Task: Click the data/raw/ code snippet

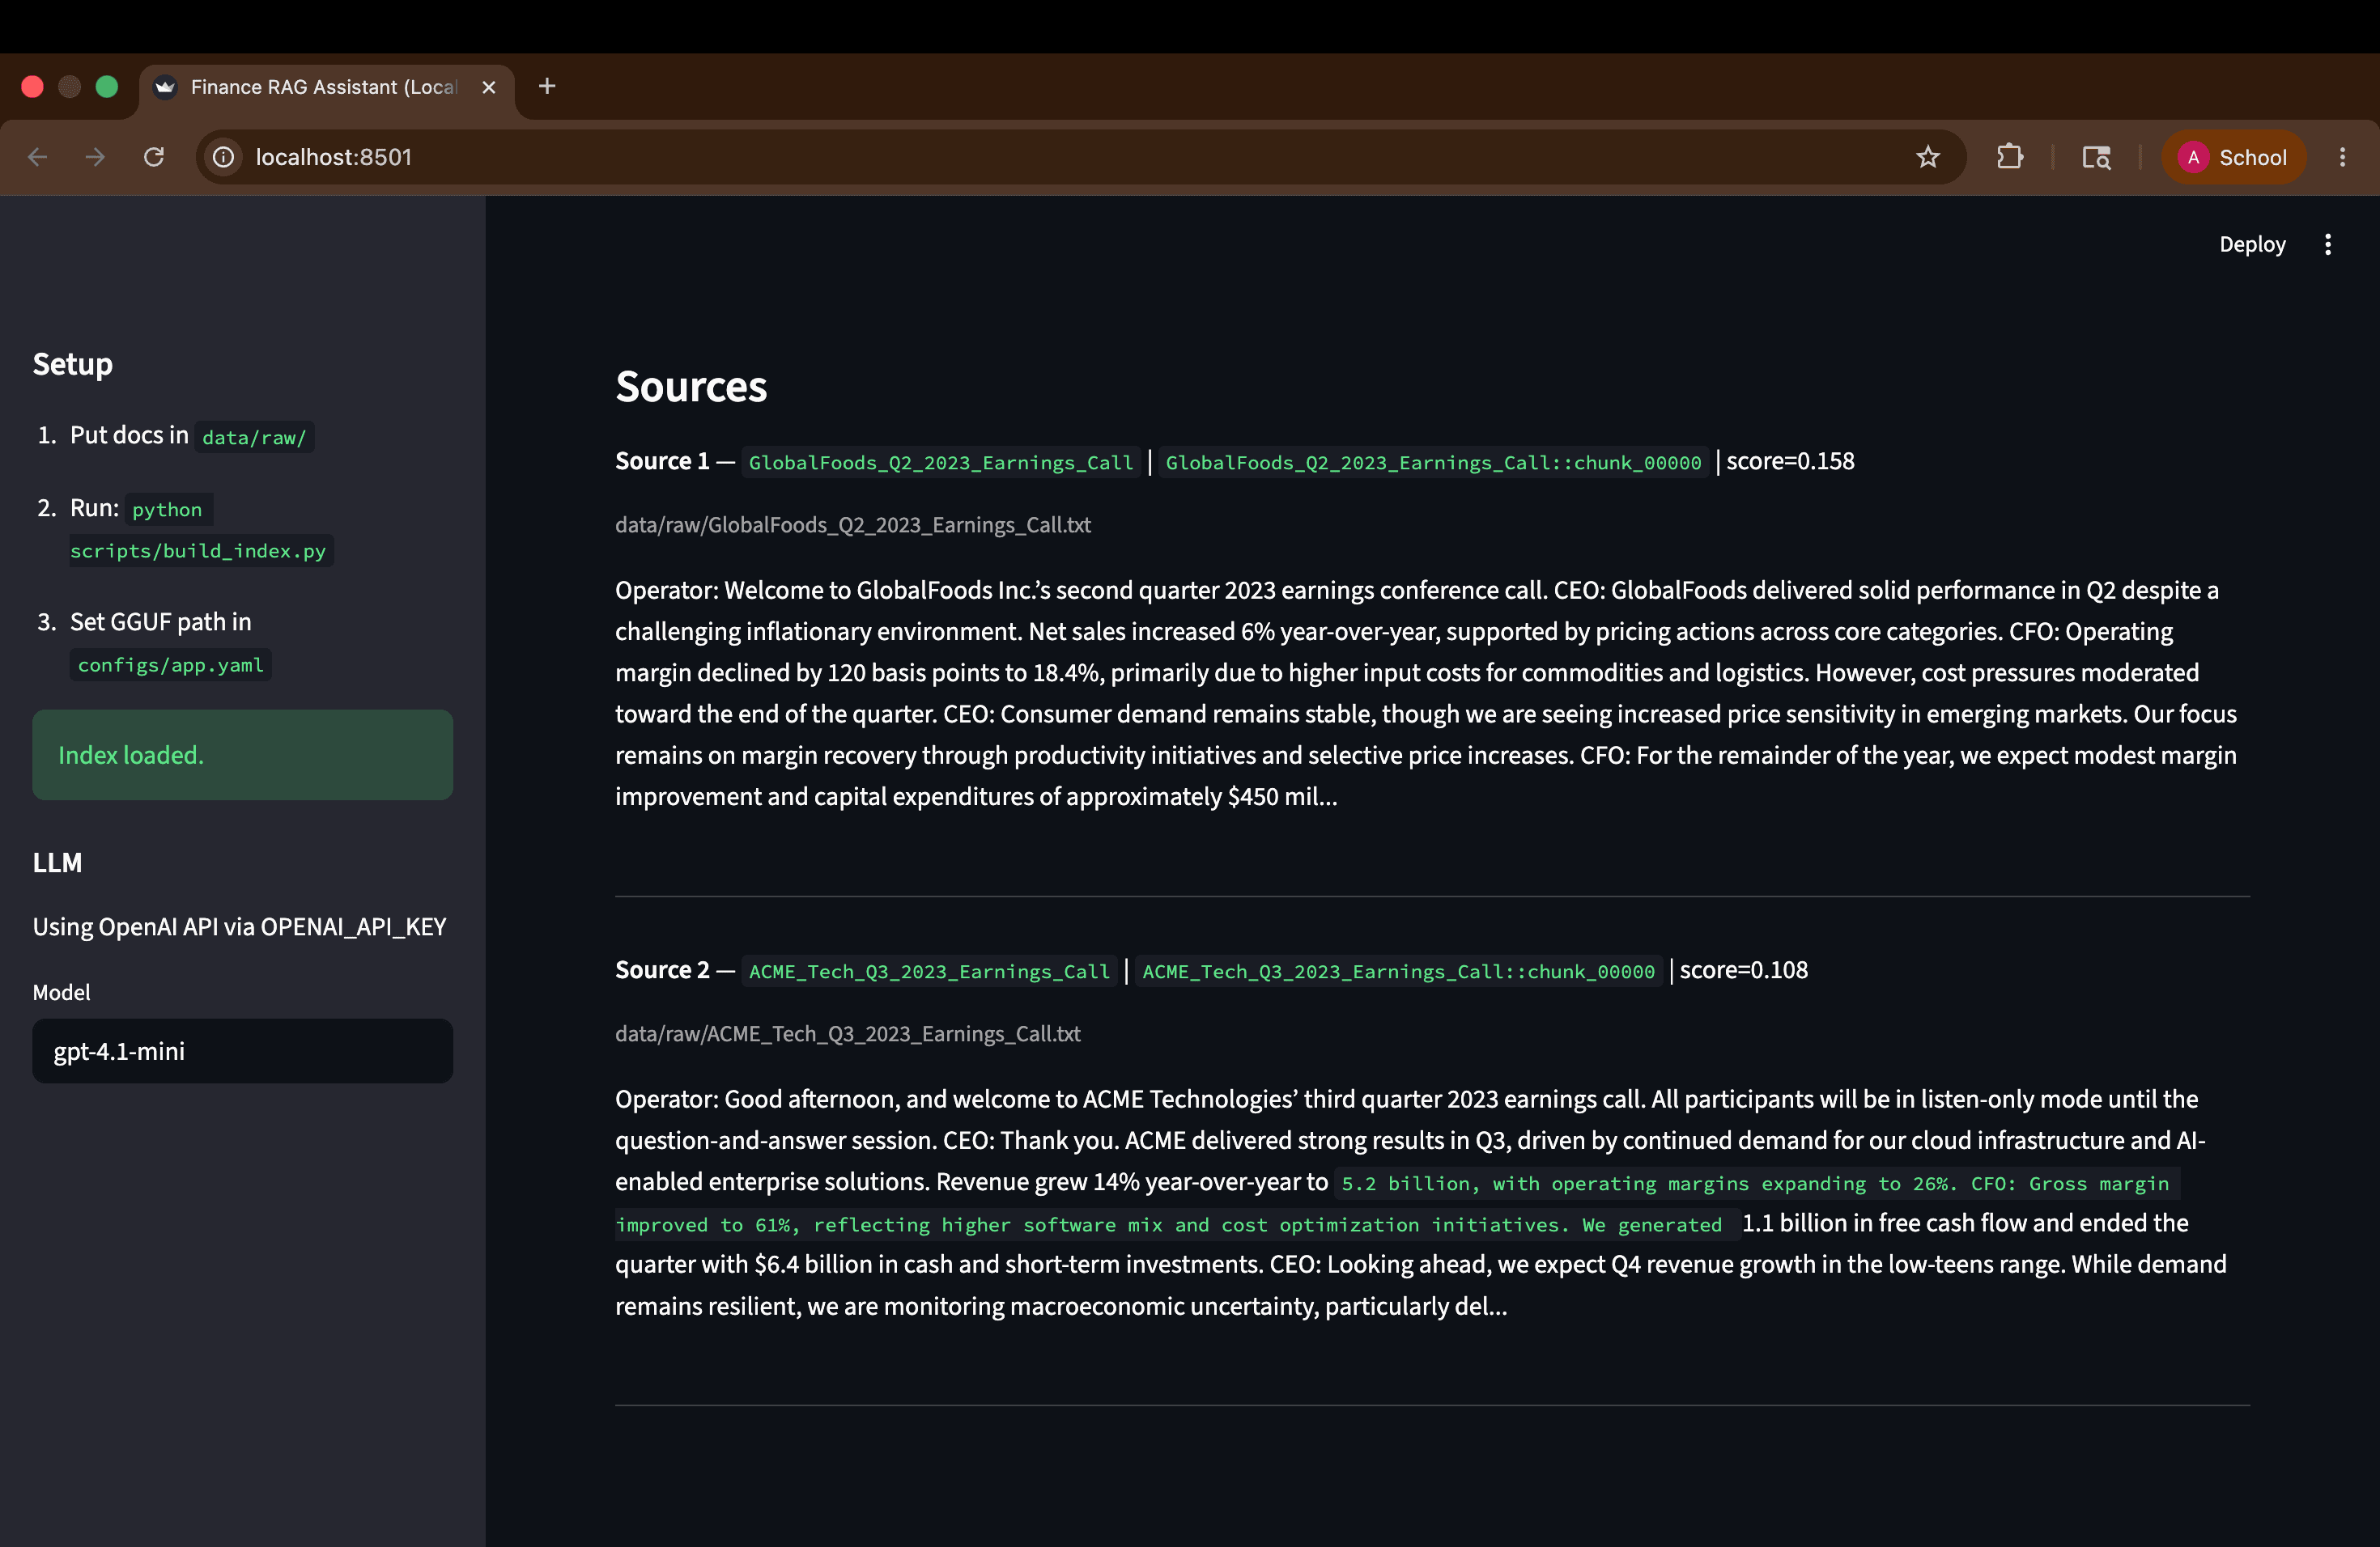Action: pos(254,437)
